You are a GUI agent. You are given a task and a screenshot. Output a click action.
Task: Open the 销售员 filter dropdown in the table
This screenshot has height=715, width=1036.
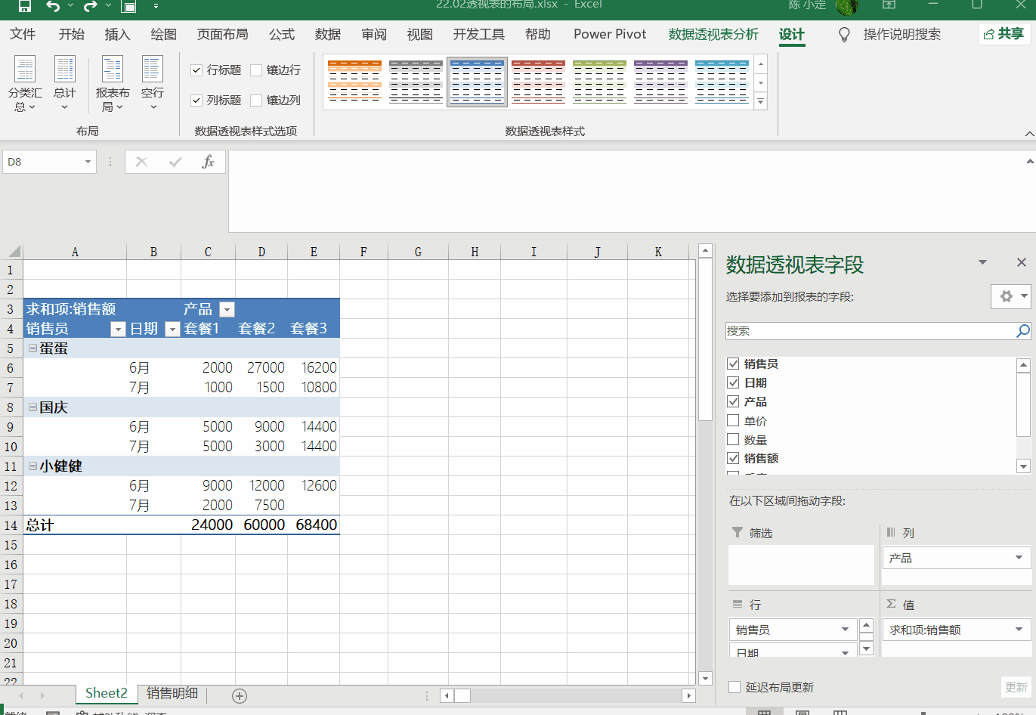click(x=118, y=329)
